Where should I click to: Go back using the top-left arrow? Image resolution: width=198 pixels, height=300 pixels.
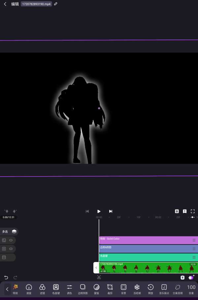[x=5, y=4]
